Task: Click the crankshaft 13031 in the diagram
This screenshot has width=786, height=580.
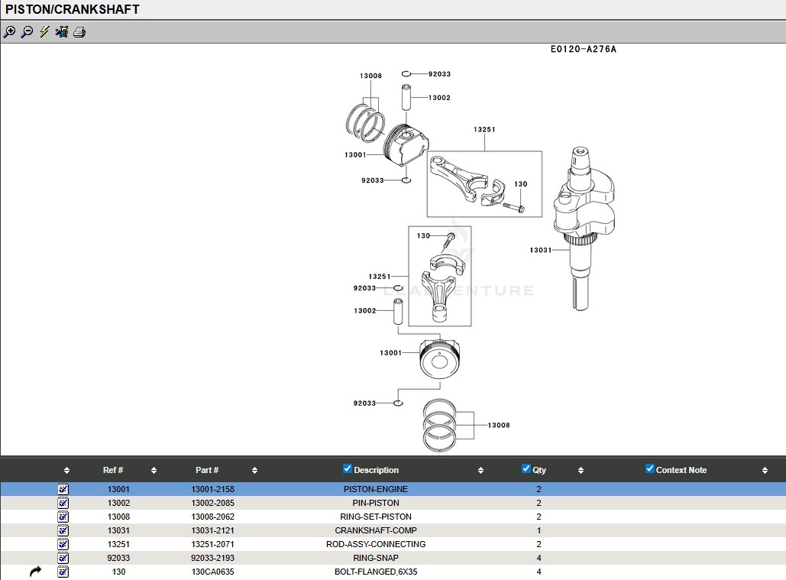Action: (x=581, y=229)
